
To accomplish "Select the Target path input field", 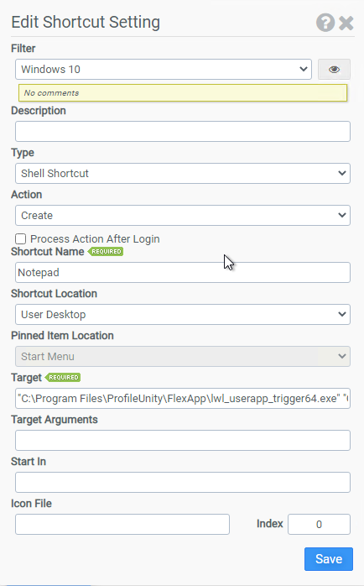I will coord(183,399).
